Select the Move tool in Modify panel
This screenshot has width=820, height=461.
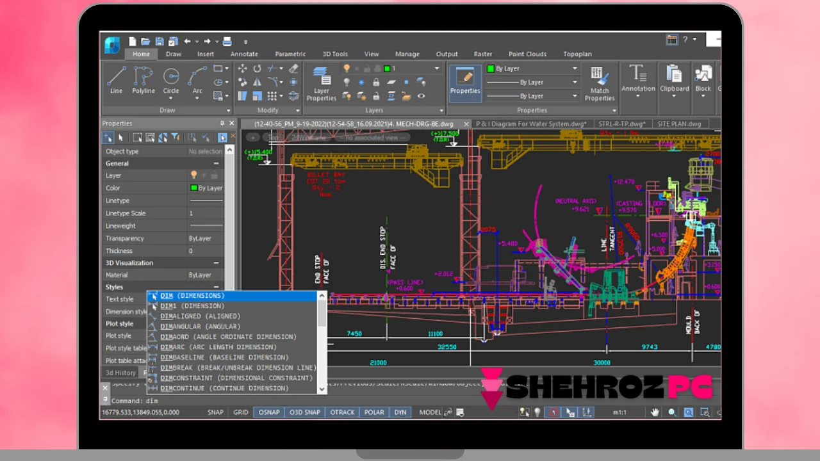[x=243, y=69]
